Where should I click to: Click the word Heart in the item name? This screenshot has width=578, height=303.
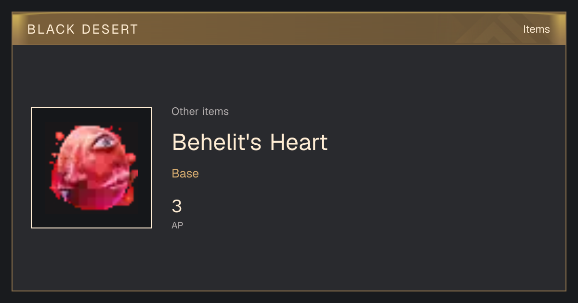(299, 142)
